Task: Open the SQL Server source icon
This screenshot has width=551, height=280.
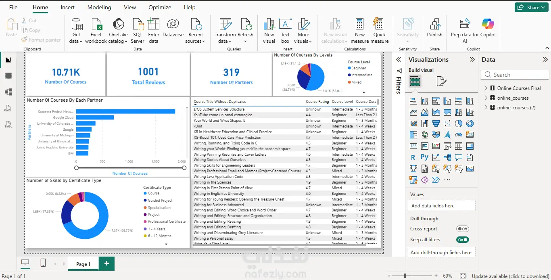Action: coord(138,25)
